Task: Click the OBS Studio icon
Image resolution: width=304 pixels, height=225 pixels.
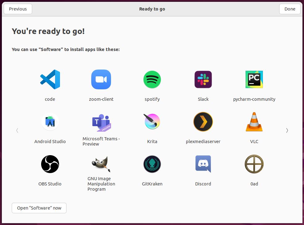Action: [50, 164]
